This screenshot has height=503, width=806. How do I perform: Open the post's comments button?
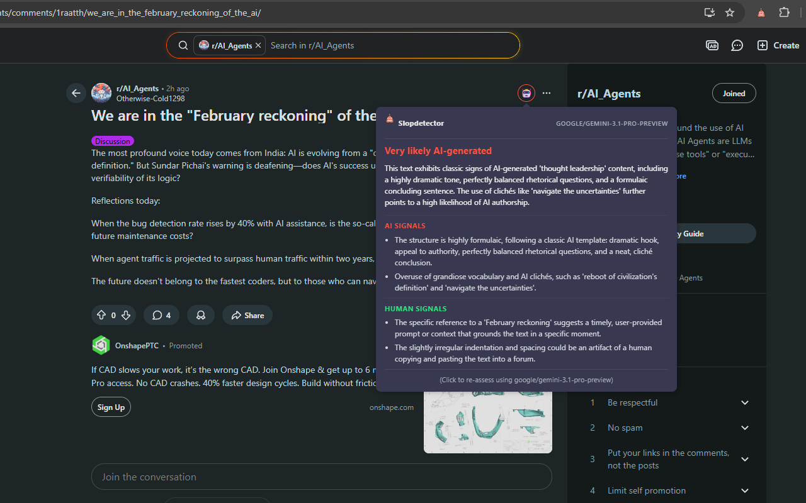[161, 315]
